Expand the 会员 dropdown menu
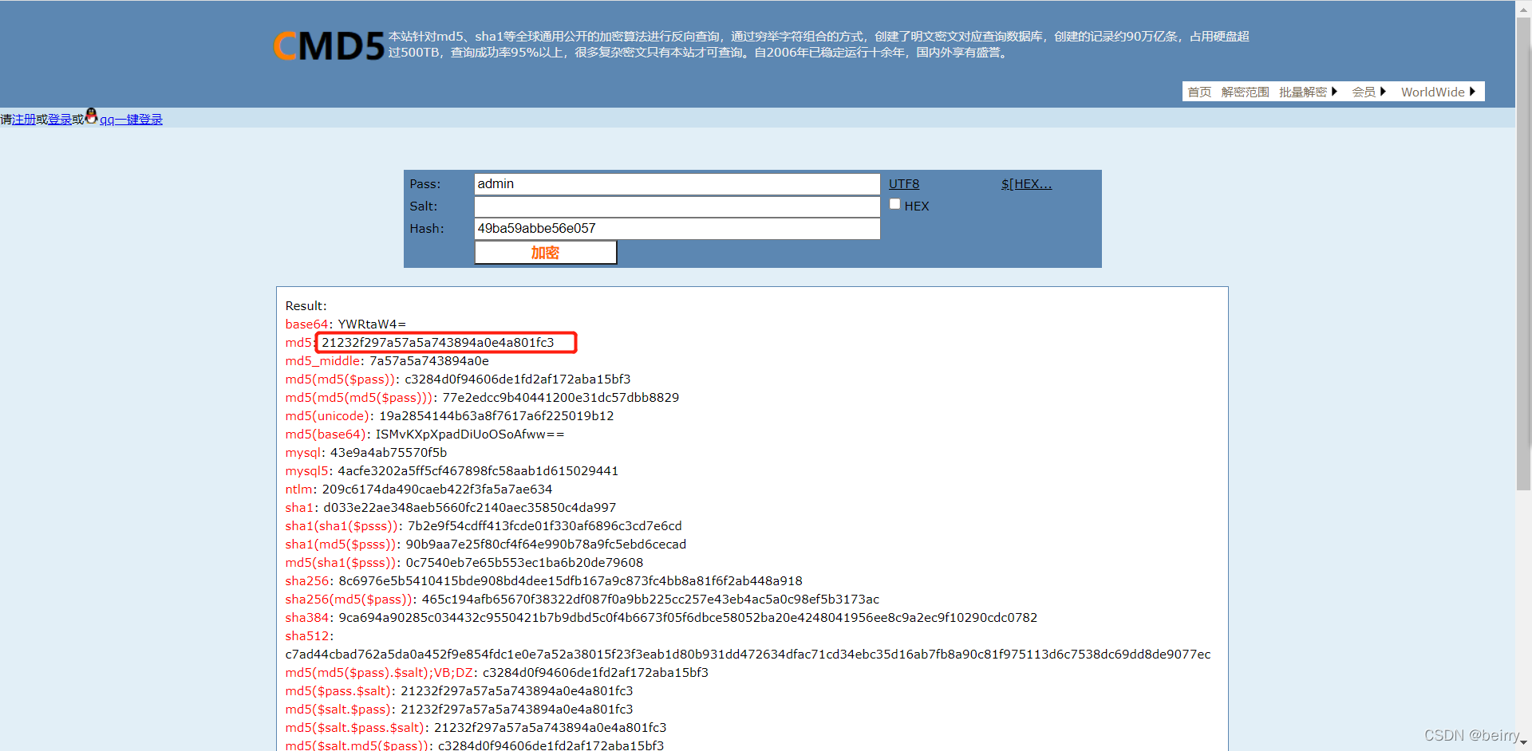The width and height of the screenshot is (1532, 751). tap(1368, 92)
